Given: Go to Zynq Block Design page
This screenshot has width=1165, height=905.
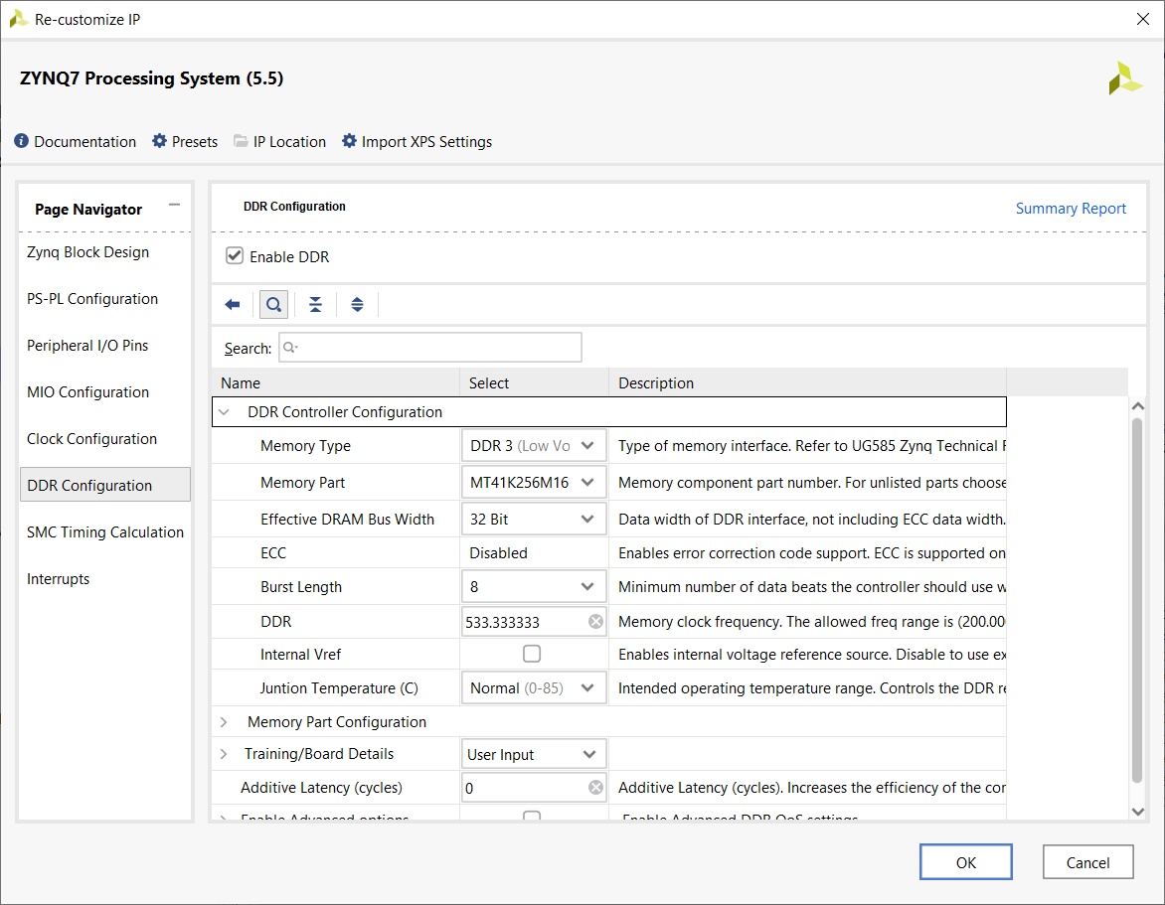Looking at the screenshot, I should coord(88,252).
